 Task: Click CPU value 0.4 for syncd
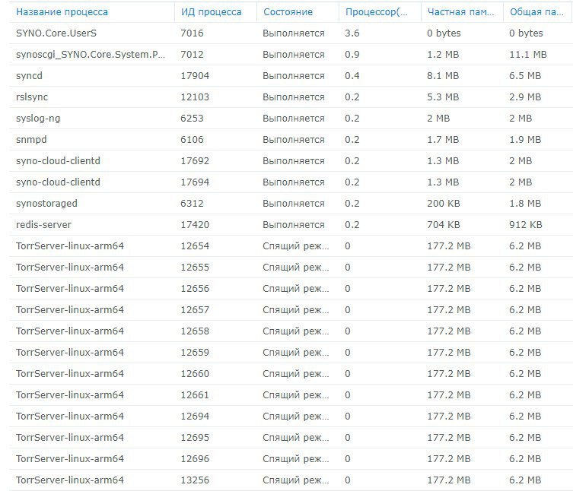pos(352,75)
